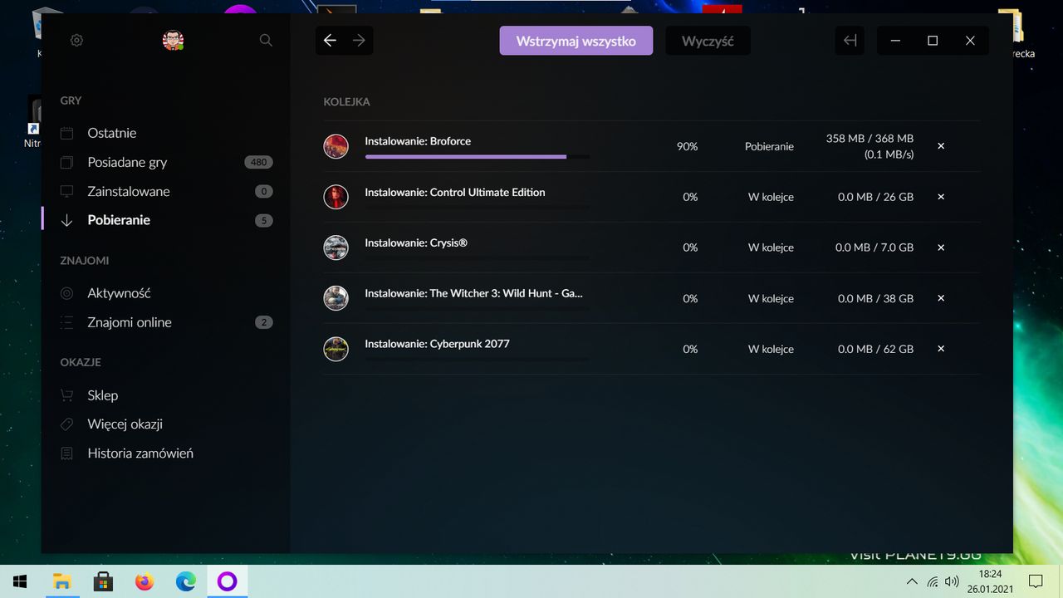The image size is (1063, 598).
Task: Click the Cyberpunk 2077 game thumbnail
Action: tap(336, 349)
